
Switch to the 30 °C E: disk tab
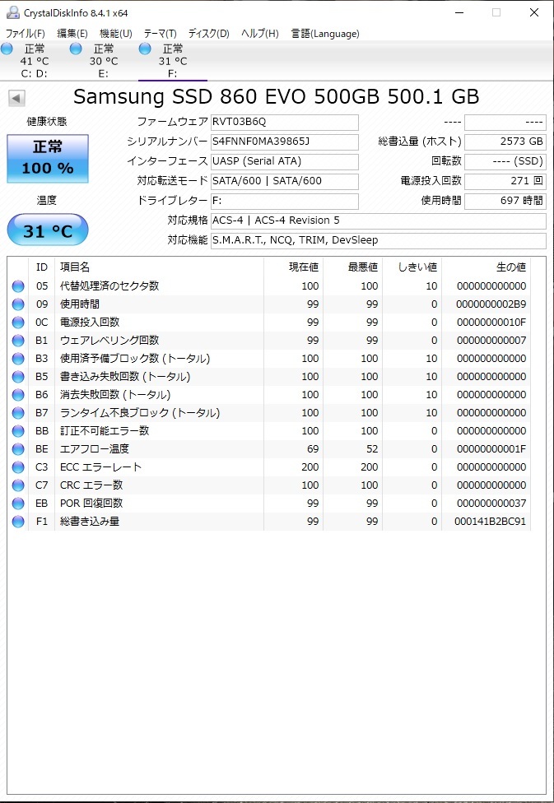[x=104, y=61]
